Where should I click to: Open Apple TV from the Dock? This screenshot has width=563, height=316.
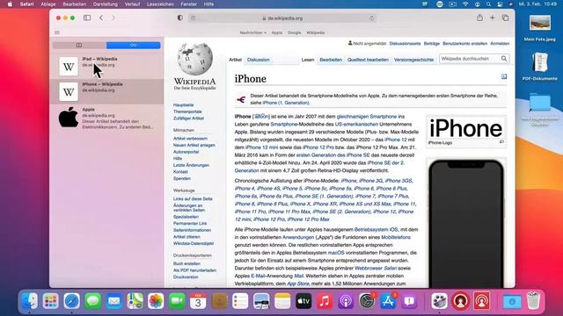click(303, 301)
